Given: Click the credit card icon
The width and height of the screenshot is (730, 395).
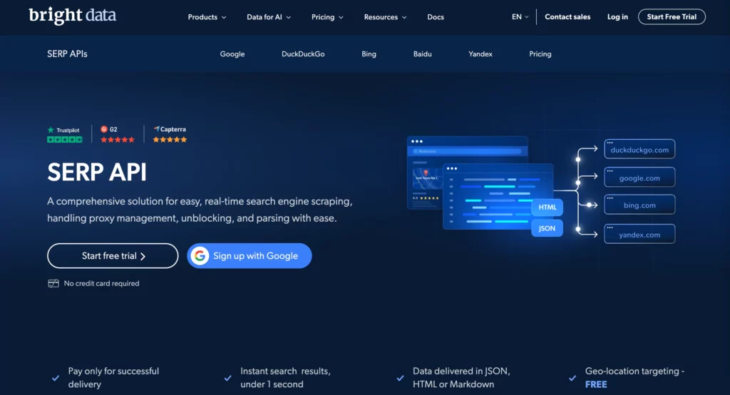Looking at the screenshot, I should 53,283.
